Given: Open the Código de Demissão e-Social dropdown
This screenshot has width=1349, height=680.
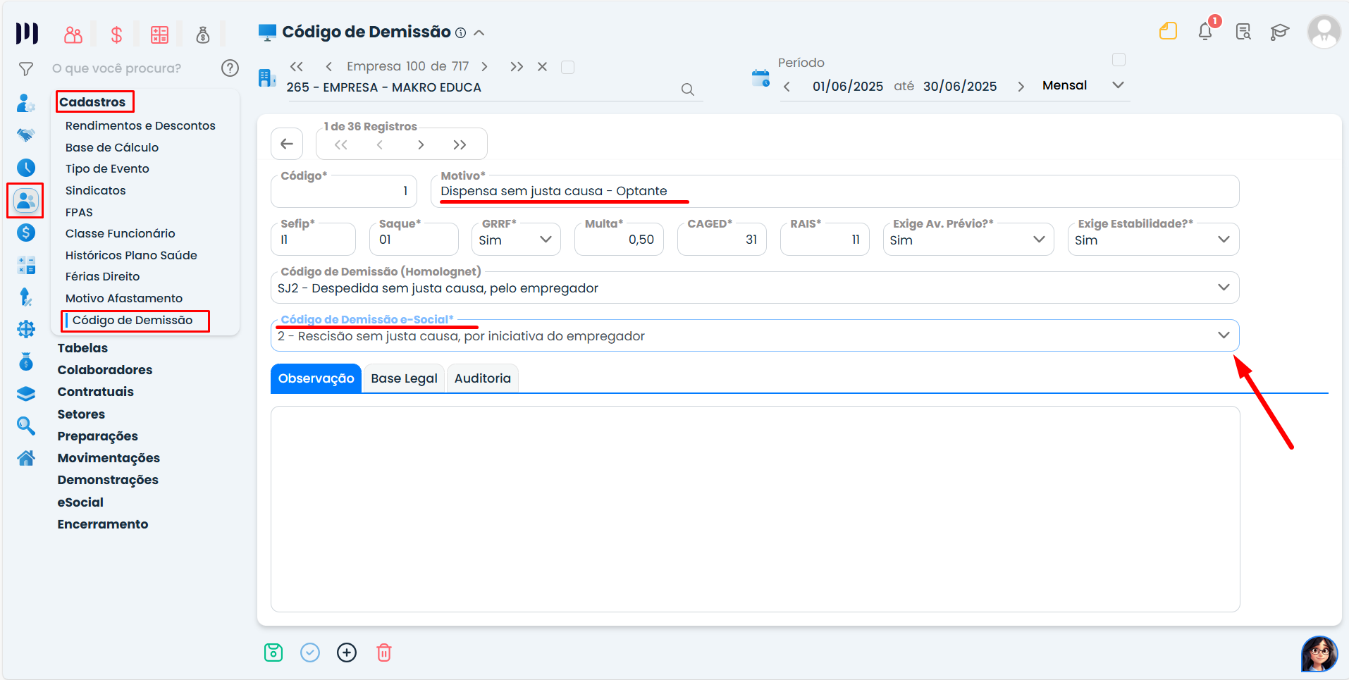Looking at the screenshot, I should pos(1224,335).
